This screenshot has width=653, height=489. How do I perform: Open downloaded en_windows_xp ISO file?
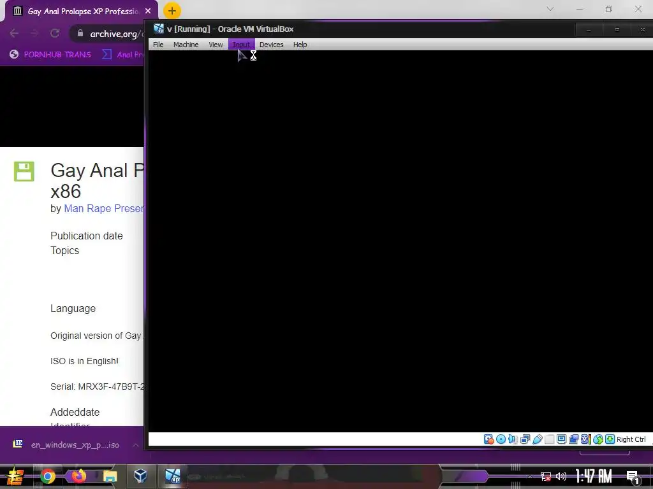coord(66,445)
